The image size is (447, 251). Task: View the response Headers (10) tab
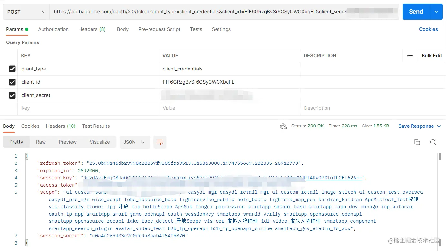[61, 126]
